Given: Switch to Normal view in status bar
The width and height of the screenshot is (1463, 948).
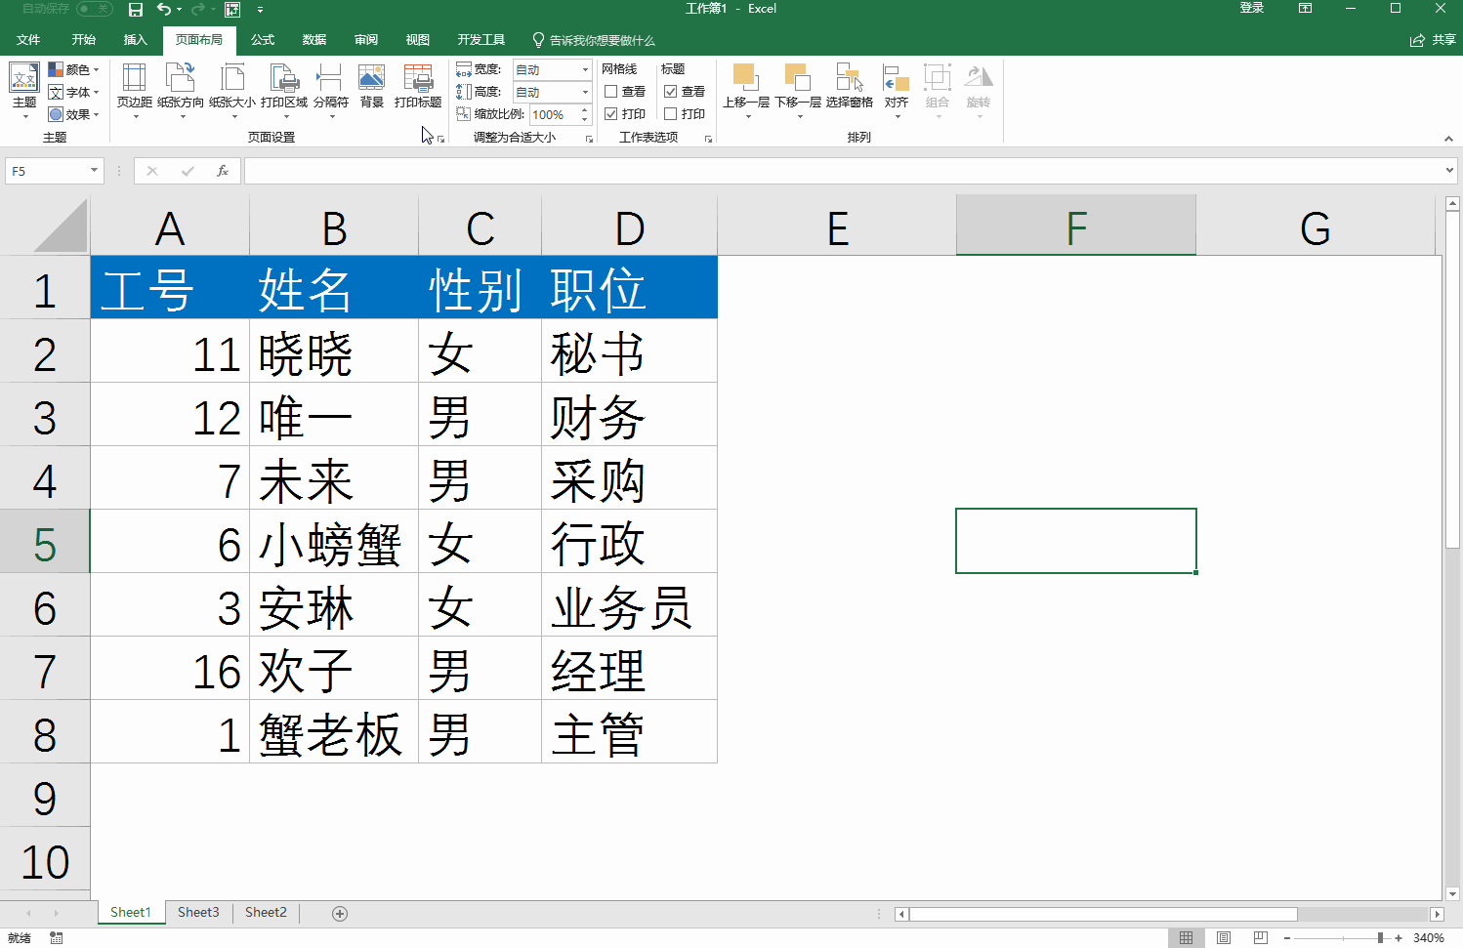Looking at the screenshot, I should [x=1186, y=938].
